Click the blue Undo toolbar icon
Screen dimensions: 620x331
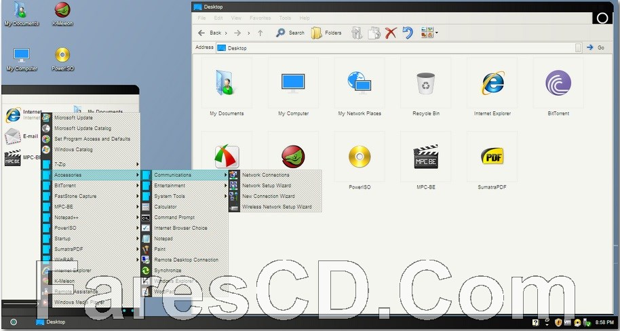coord(408,33)
